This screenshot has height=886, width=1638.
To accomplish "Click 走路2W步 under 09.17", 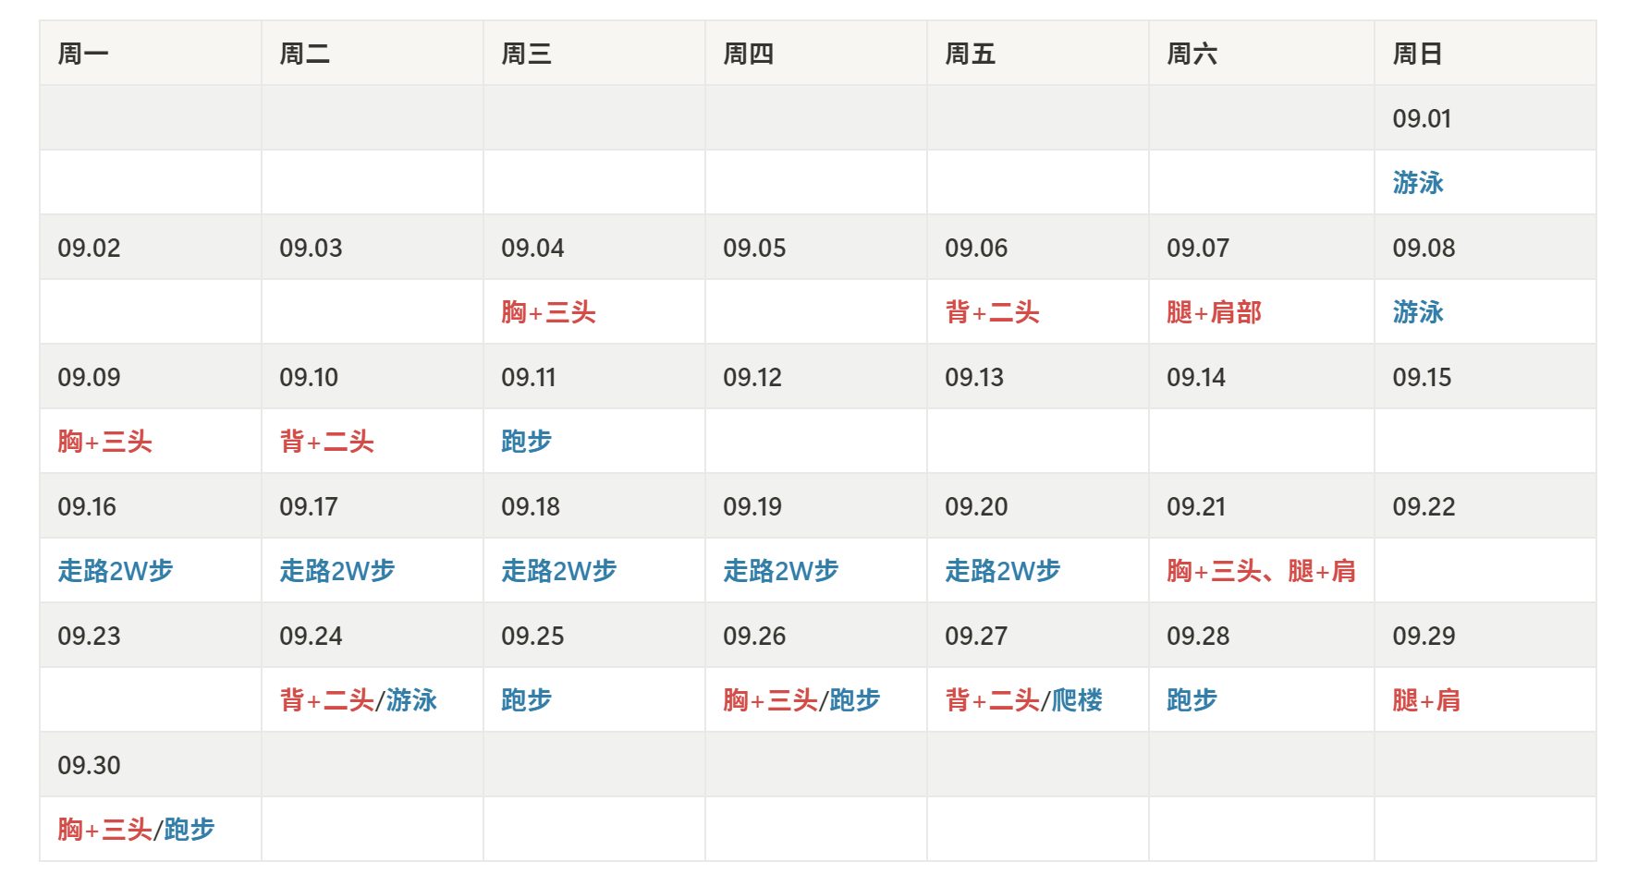I will coord(337,571).
